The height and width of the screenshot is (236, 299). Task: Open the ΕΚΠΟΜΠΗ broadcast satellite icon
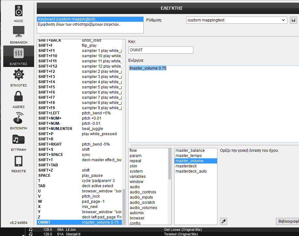click(19, 118)
